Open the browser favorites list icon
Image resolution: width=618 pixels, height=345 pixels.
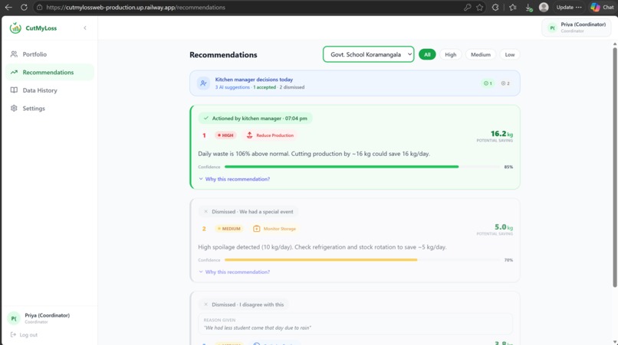click(513, 7)
